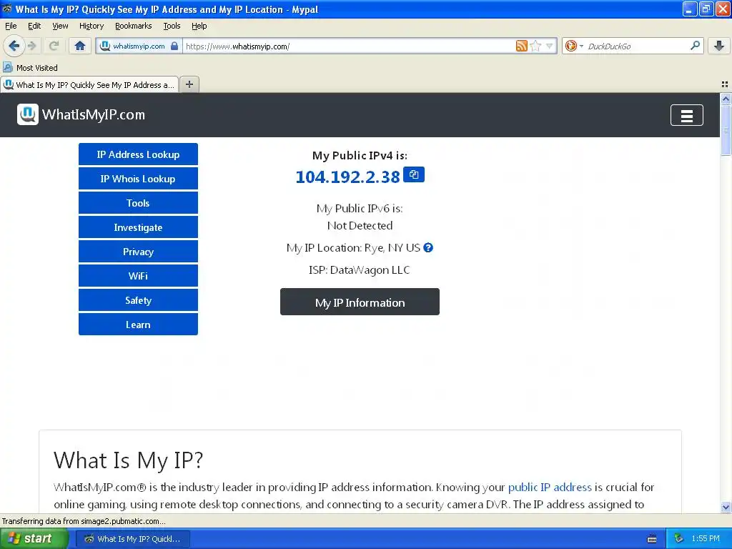The width and height of the screenshot is (732, 549).
Task: Click the page scrollbar up arrow
Action: click(x=726, y=99)
